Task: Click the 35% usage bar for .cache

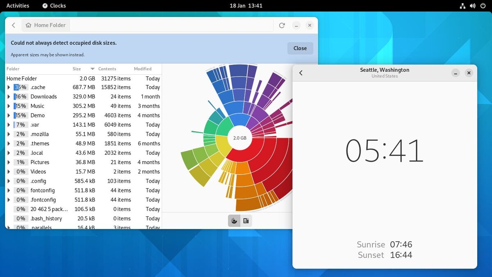Action: (21, 87)
